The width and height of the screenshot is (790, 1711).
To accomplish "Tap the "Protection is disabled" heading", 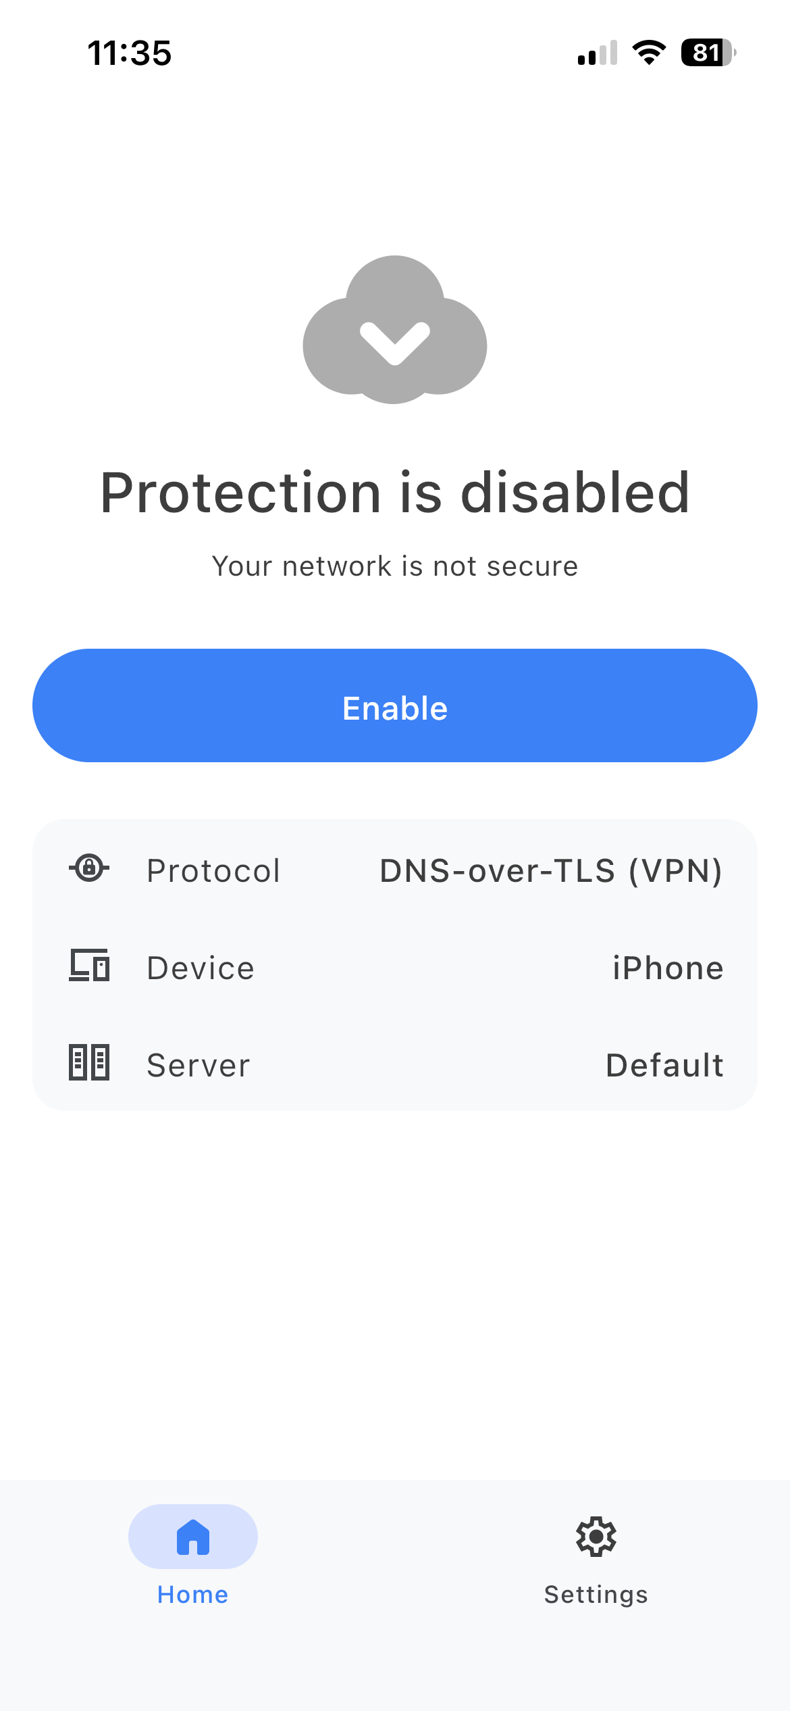I will tap(395, 493).
